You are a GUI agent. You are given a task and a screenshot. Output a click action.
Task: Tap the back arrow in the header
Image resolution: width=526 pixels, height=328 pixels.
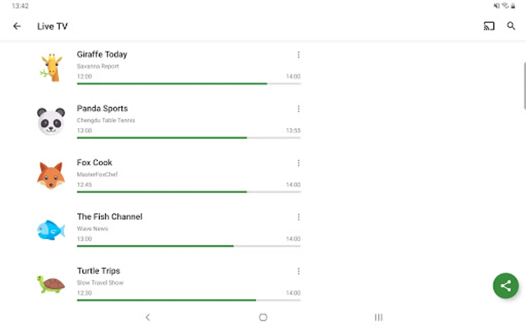click(17, 26)
